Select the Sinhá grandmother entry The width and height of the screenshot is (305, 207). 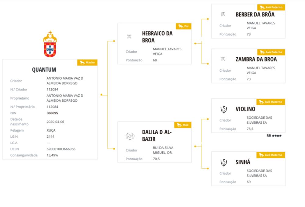tap(243, 162)
